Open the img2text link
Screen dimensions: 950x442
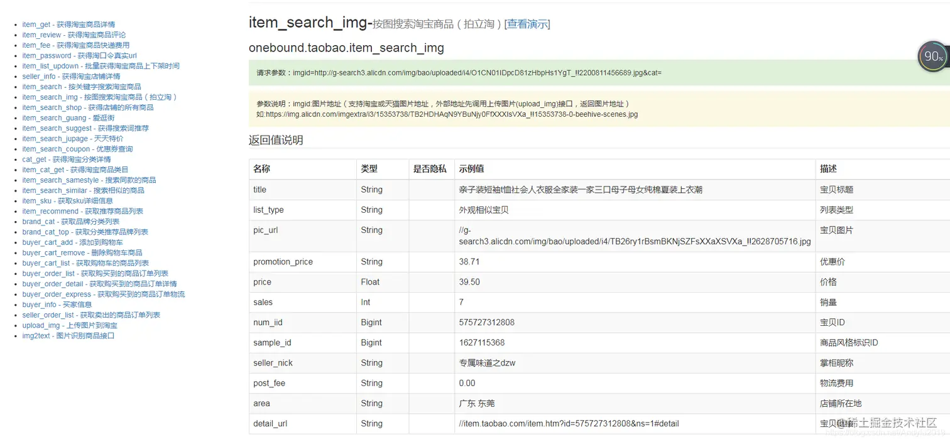[68, 336]
